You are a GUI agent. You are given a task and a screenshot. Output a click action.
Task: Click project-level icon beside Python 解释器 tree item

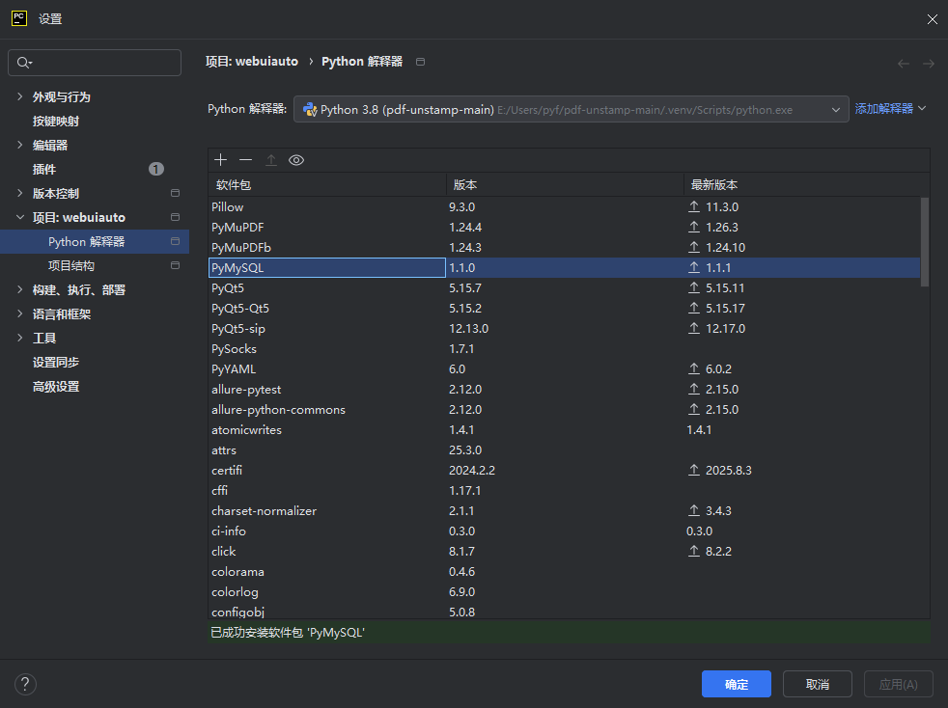[176, 242]
